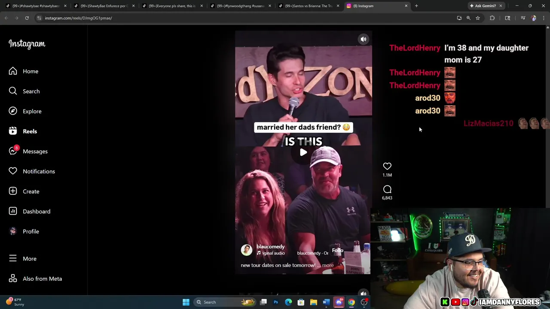Bookmark this page with the star
550x309 pixels.
478,18
